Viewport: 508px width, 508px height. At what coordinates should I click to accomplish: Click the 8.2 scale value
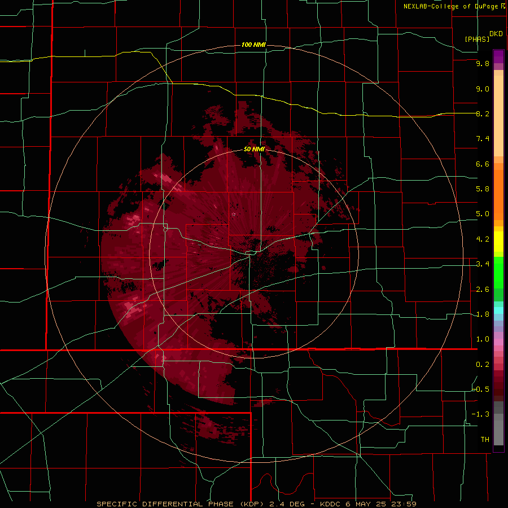(483, 113)
